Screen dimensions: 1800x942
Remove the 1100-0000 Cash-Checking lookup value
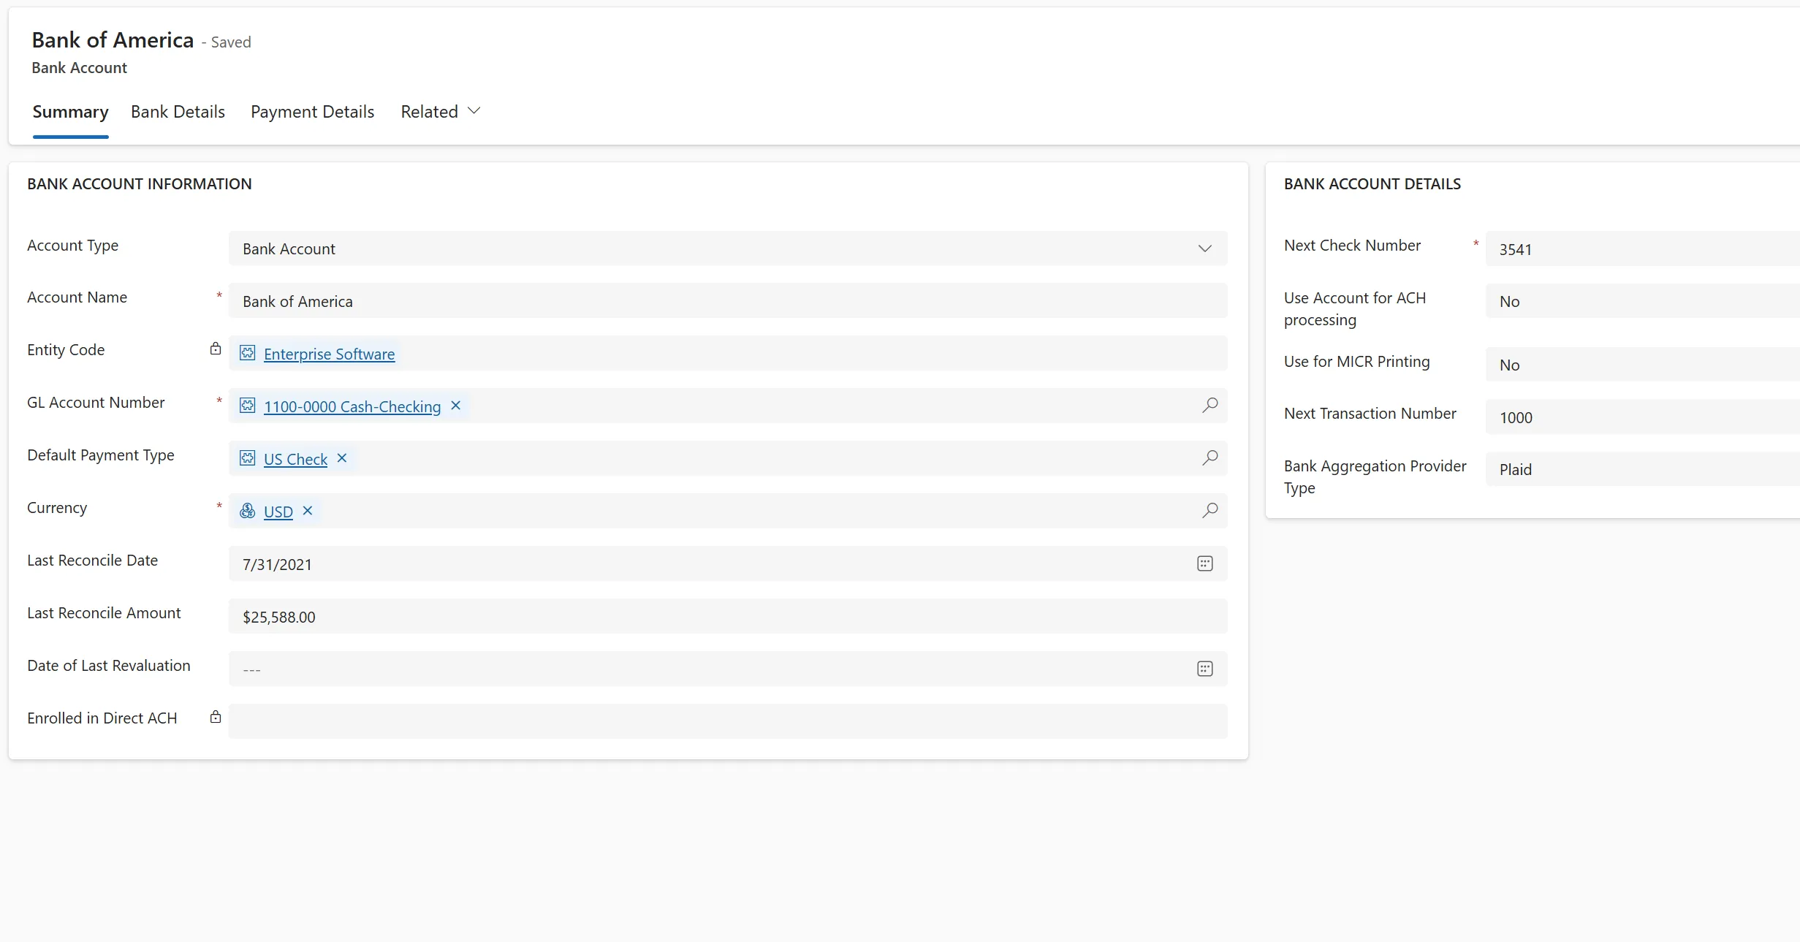[455, 406]
